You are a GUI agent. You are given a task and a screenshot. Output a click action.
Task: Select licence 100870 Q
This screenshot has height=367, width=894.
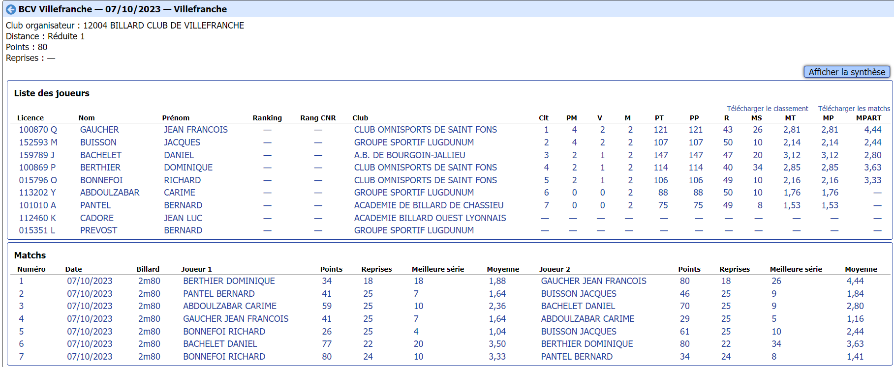(x=38, y=130)
